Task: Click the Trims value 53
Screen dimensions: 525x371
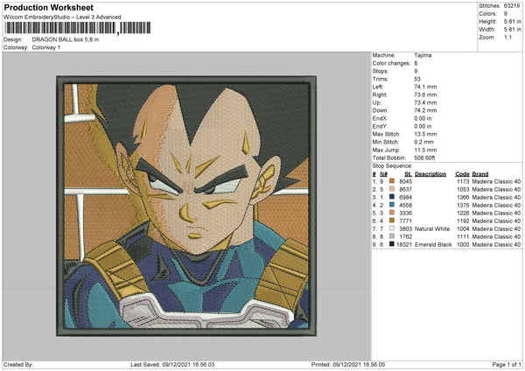Action: coord(417,79)
